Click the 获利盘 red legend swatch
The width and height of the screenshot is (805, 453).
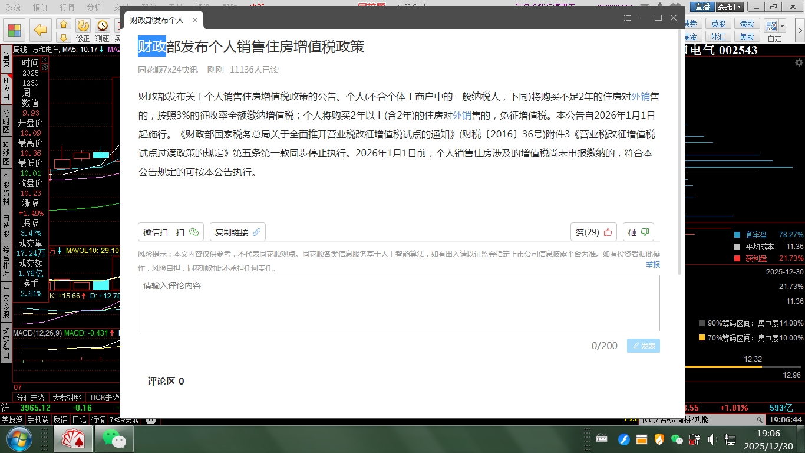tap(737, 258)
